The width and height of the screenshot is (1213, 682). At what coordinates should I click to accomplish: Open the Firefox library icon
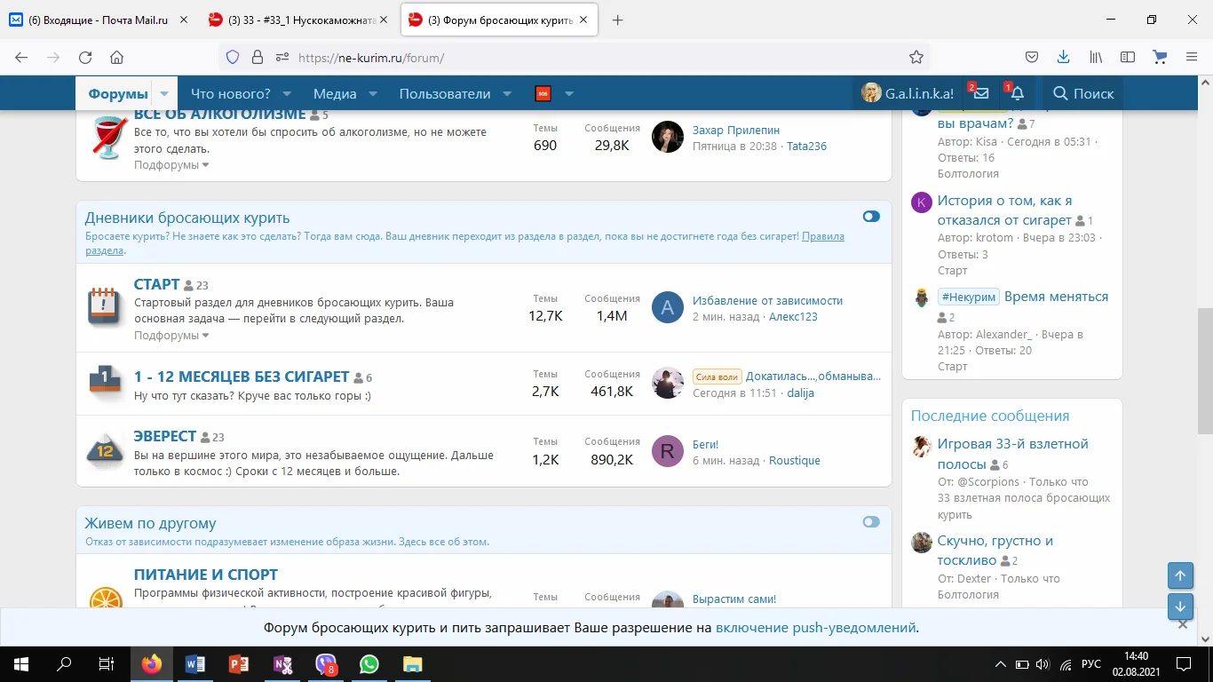pos(1096,57)
